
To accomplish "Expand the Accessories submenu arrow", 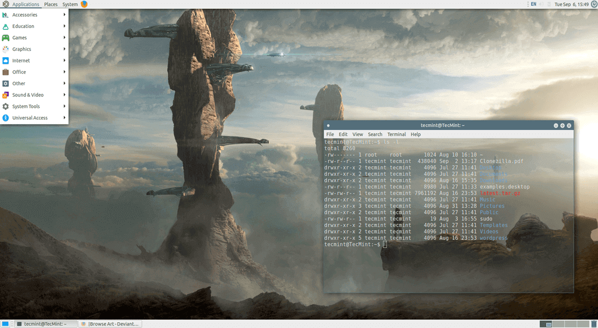I will pos(65,15).
